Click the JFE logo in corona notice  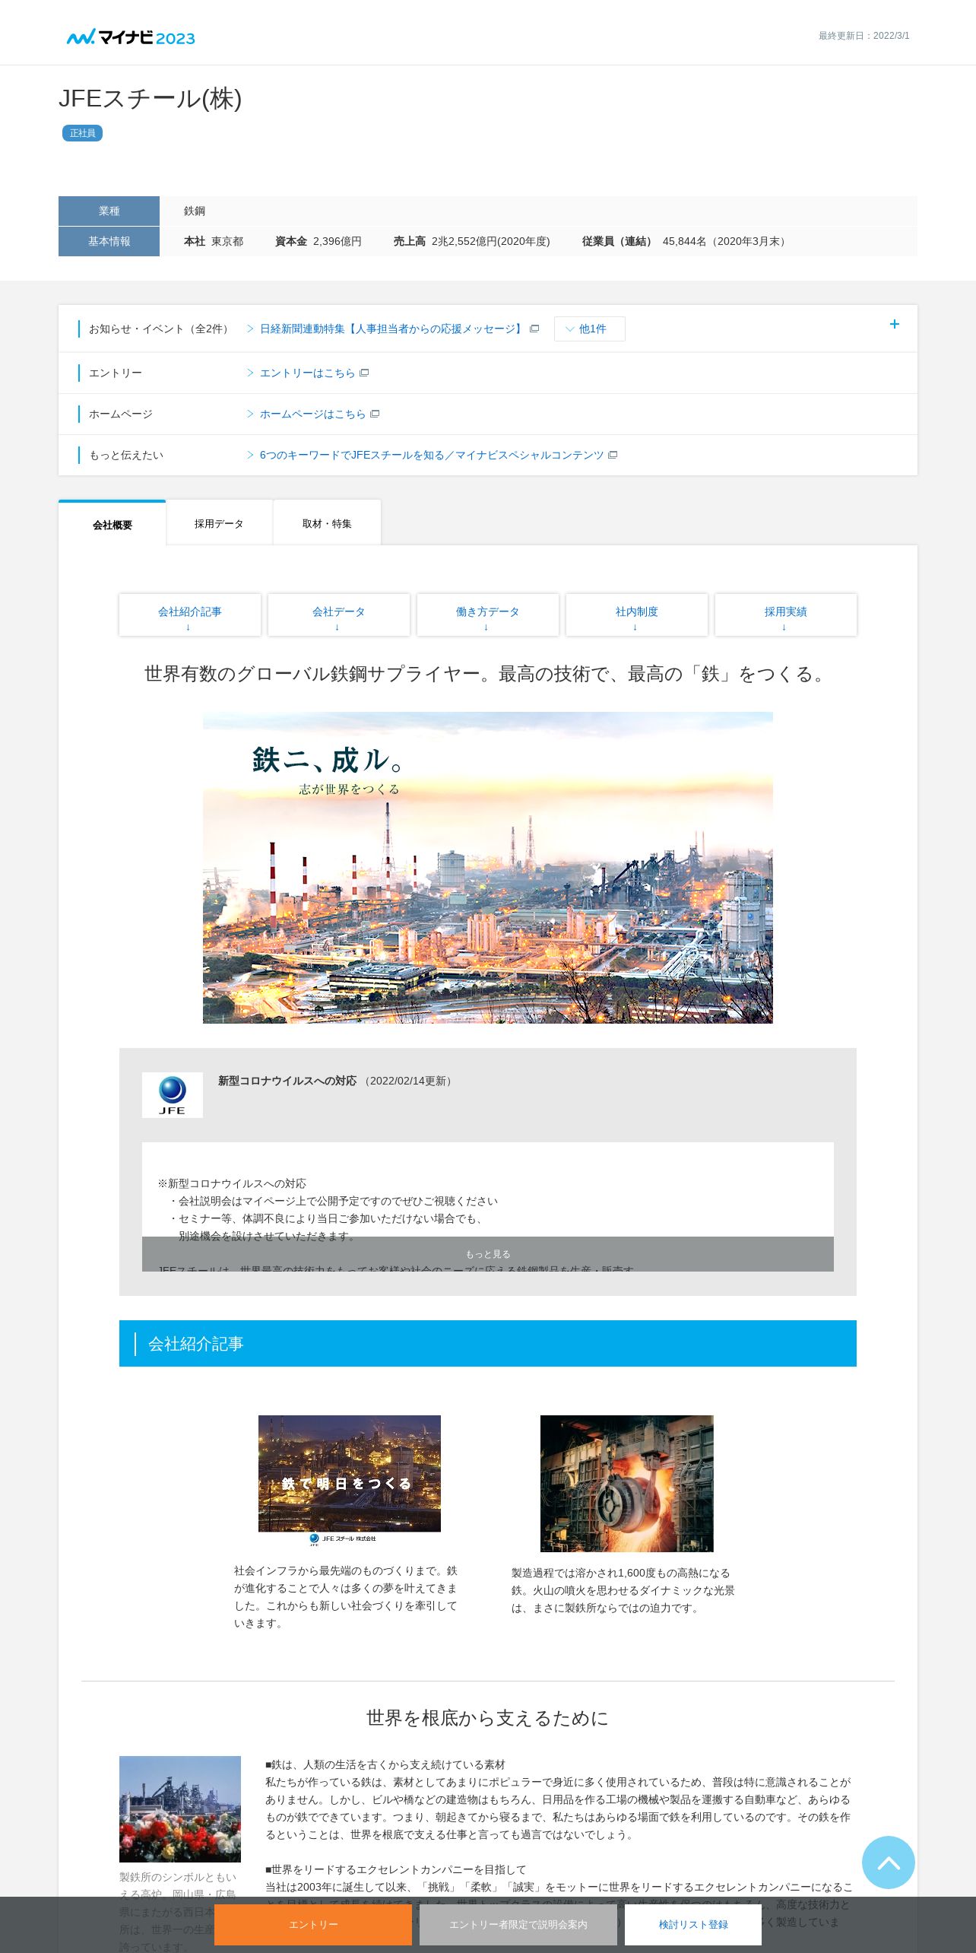pyautogui.click(x=173, y=1095)
